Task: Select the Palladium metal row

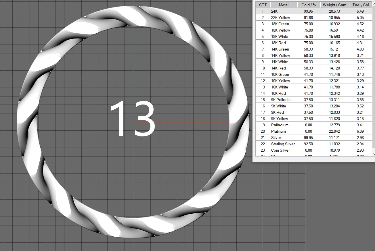Action: [x=314, y=125]
